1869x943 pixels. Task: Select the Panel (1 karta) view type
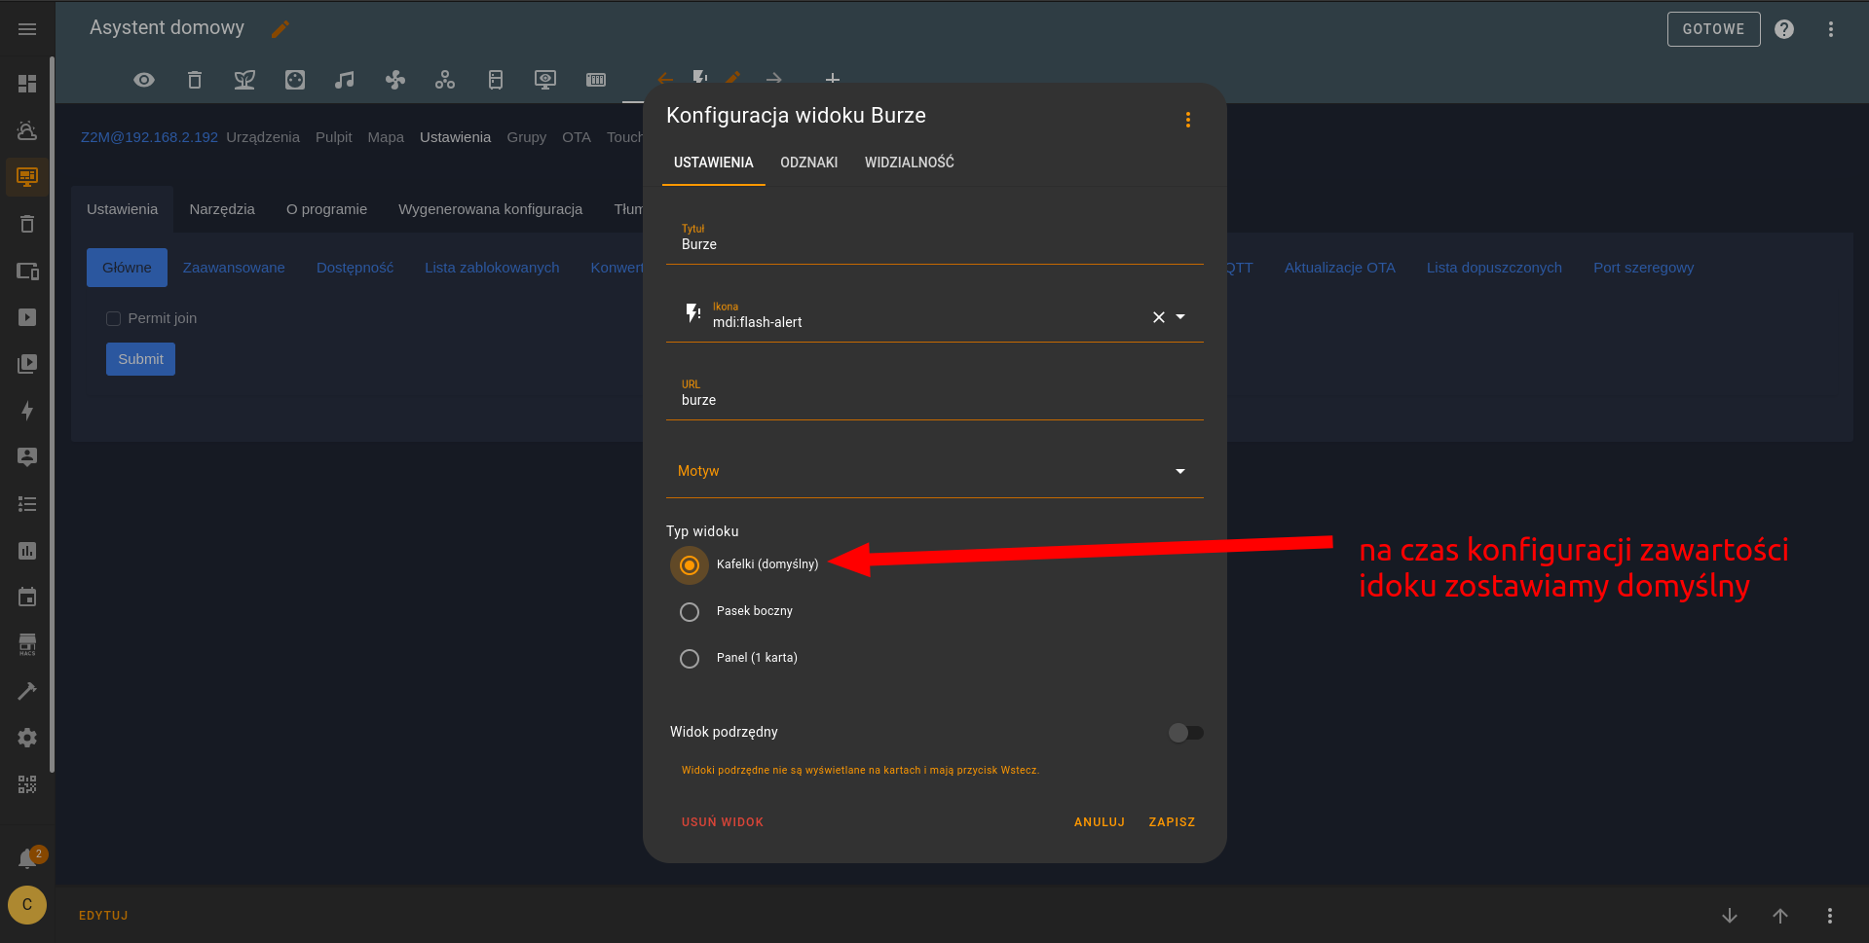click(x=690, y=659)
